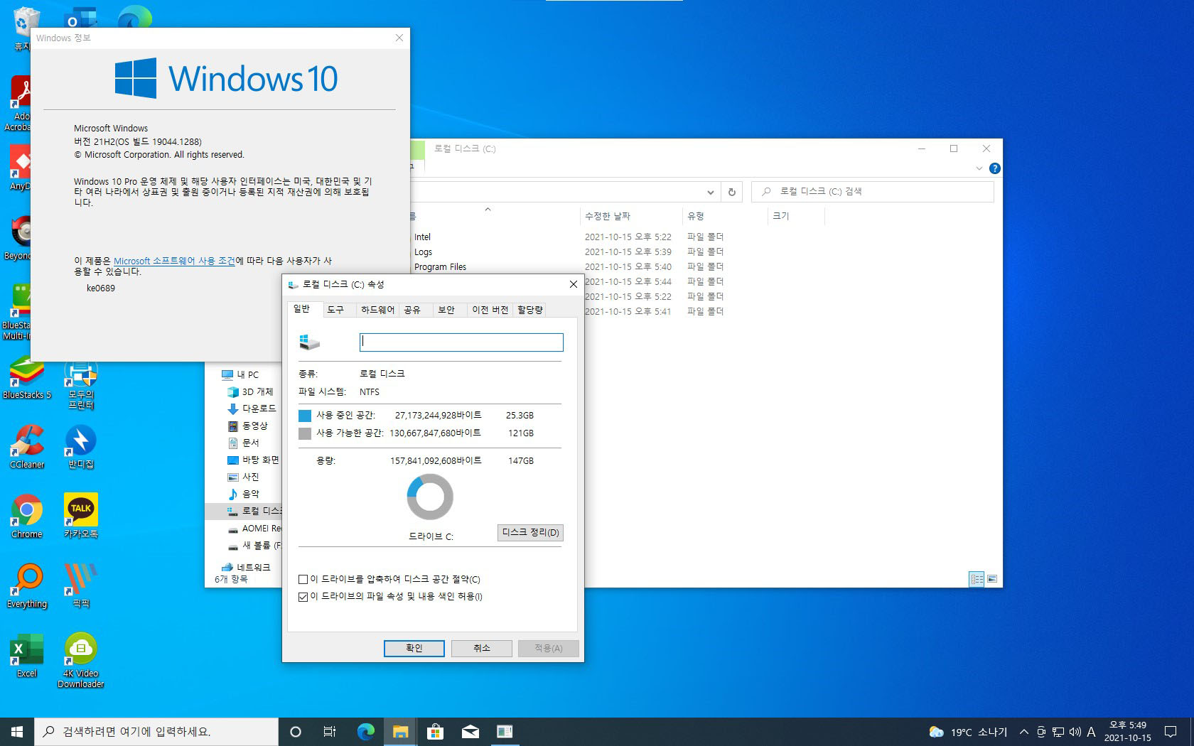This screenshot has height=746, width=1194.
Task: Open the 할당량 tab
Action: pos(530,310)
